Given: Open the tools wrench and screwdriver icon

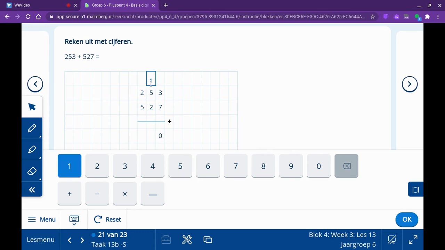Looking at the screenshot, I should (x=187, y=240).
